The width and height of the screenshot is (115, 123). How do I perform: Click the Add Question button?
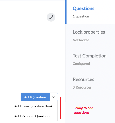(x=35, y=97)
